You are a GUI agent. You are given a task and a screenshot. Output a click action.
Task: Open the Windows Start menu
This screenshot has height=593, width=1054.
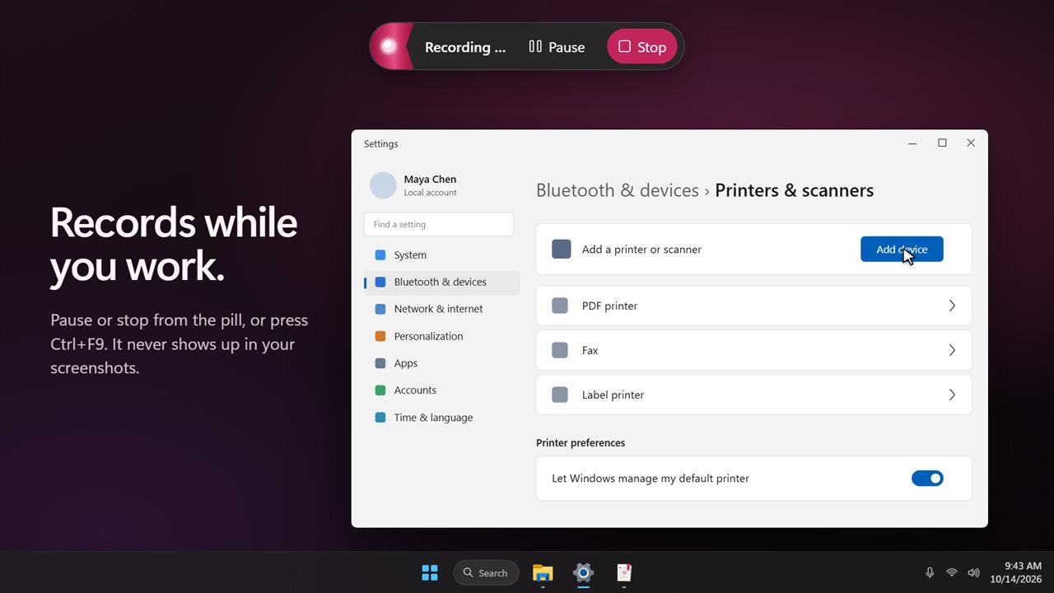point(430,572)
